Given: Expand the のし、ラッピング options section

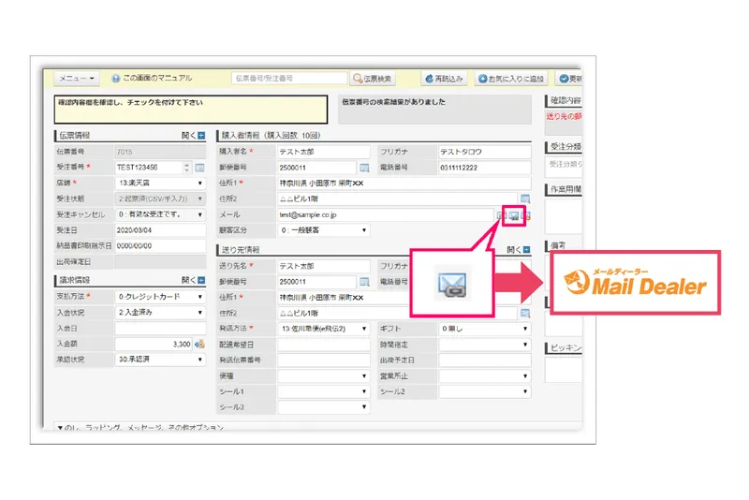Looking at the screenshot, I should (140, 426).
